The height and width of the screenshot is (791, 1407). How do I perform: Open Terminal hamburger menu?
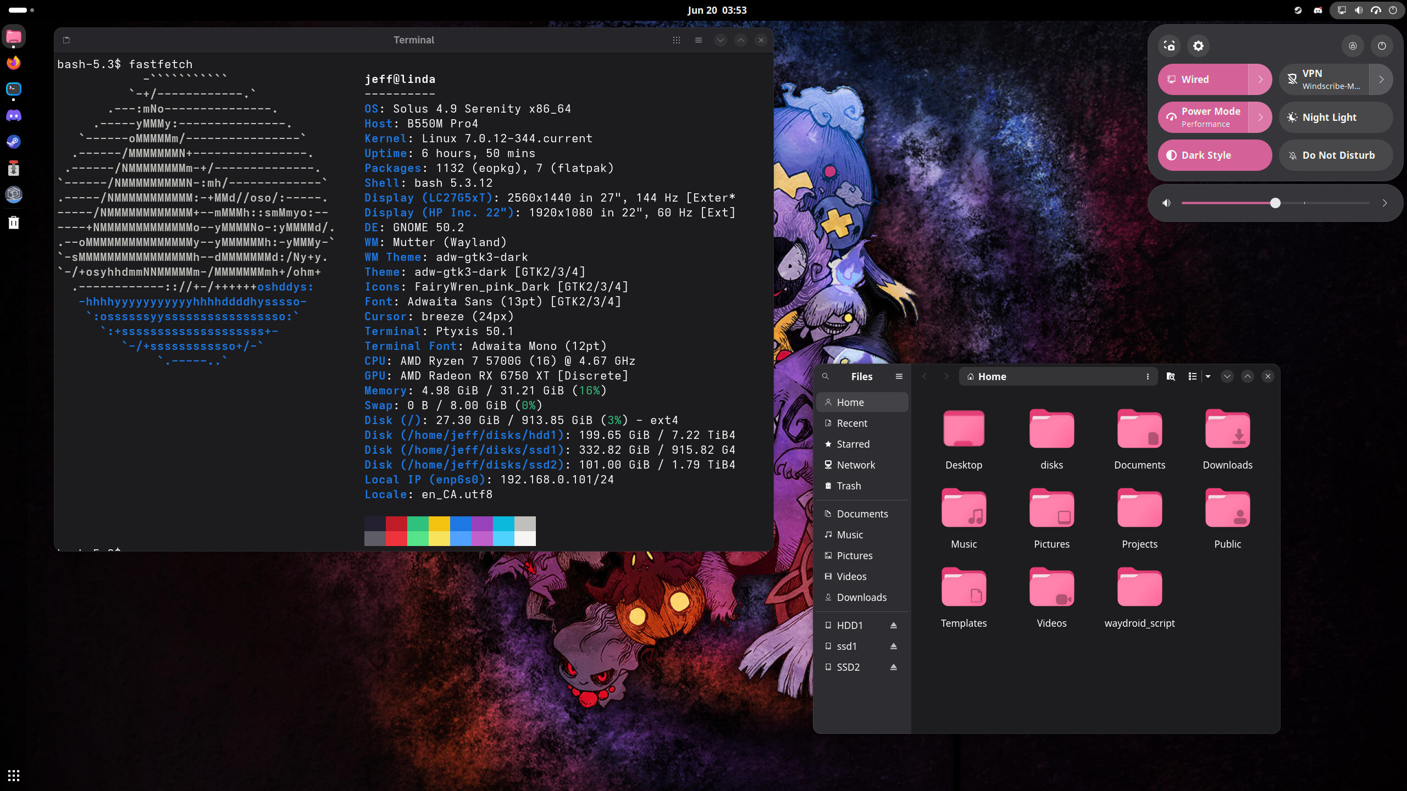[x=699, y=40]
